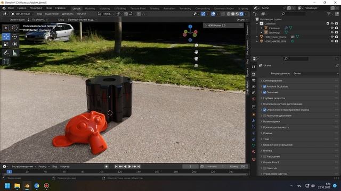341x191 pixels.
Task: Select the Annotate pencil tool
Action: click(6, 53)
